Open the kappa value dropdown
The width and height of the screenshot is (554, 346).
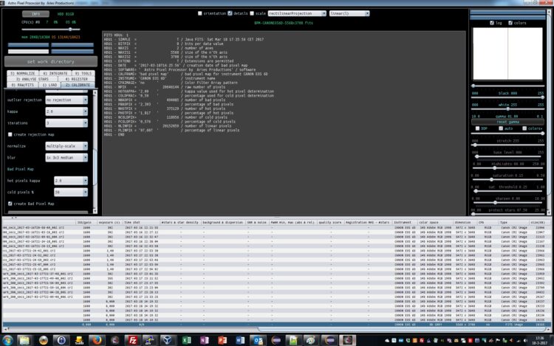coord(66,111)
